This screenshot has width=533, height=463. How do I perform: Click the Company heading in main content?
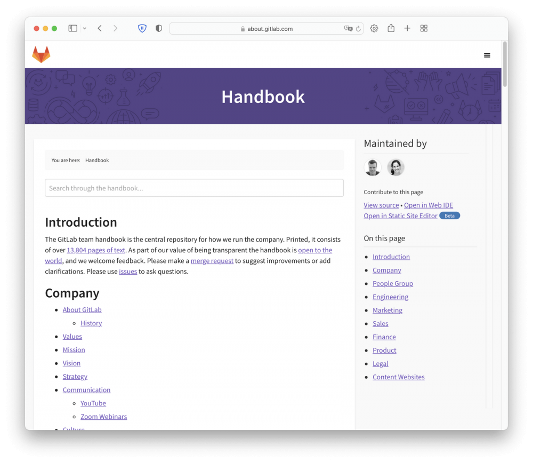coord(72,293)
